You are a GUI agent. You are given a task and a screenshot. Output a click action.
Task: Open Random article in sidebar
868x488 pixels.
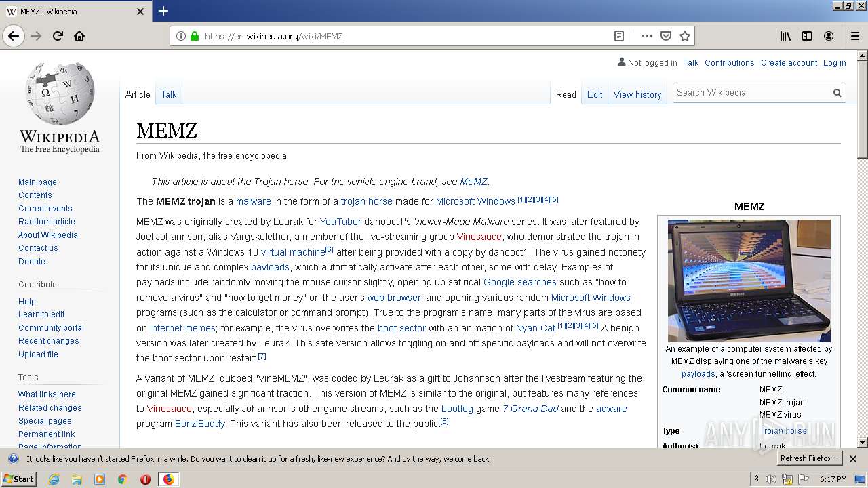[x=47, y=221]
